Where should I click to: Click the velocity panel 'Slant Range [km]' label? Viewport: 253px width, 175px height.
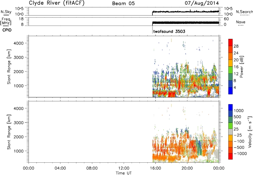click(9, 132)
